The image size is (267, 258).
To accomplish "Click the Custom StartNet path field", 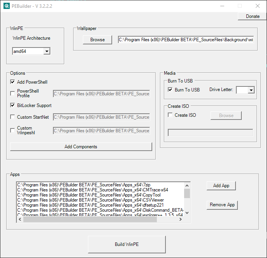I will coord(102,117).
